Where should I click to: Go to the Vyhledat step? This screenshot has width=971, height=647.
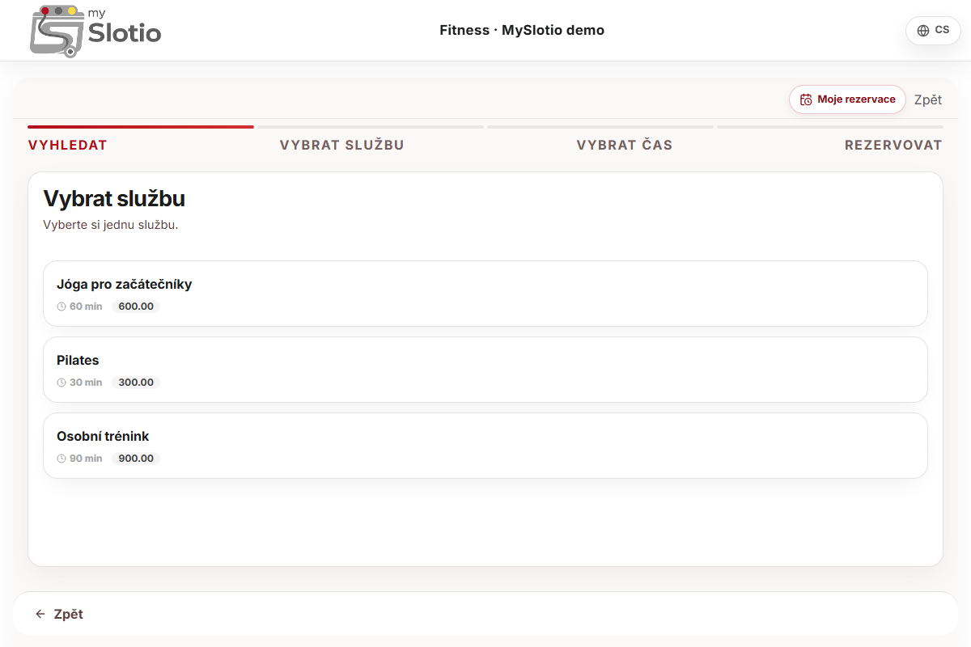[x=68, y=146]
